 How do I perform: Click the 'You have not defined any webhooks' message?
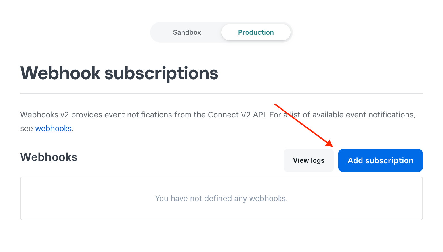tap(221, 198)
